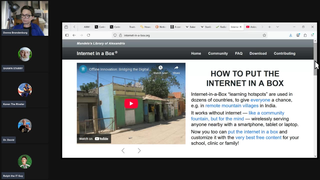Open the Downloads panel icon
This screenshot has width=320, height=180.
[290, 35]
